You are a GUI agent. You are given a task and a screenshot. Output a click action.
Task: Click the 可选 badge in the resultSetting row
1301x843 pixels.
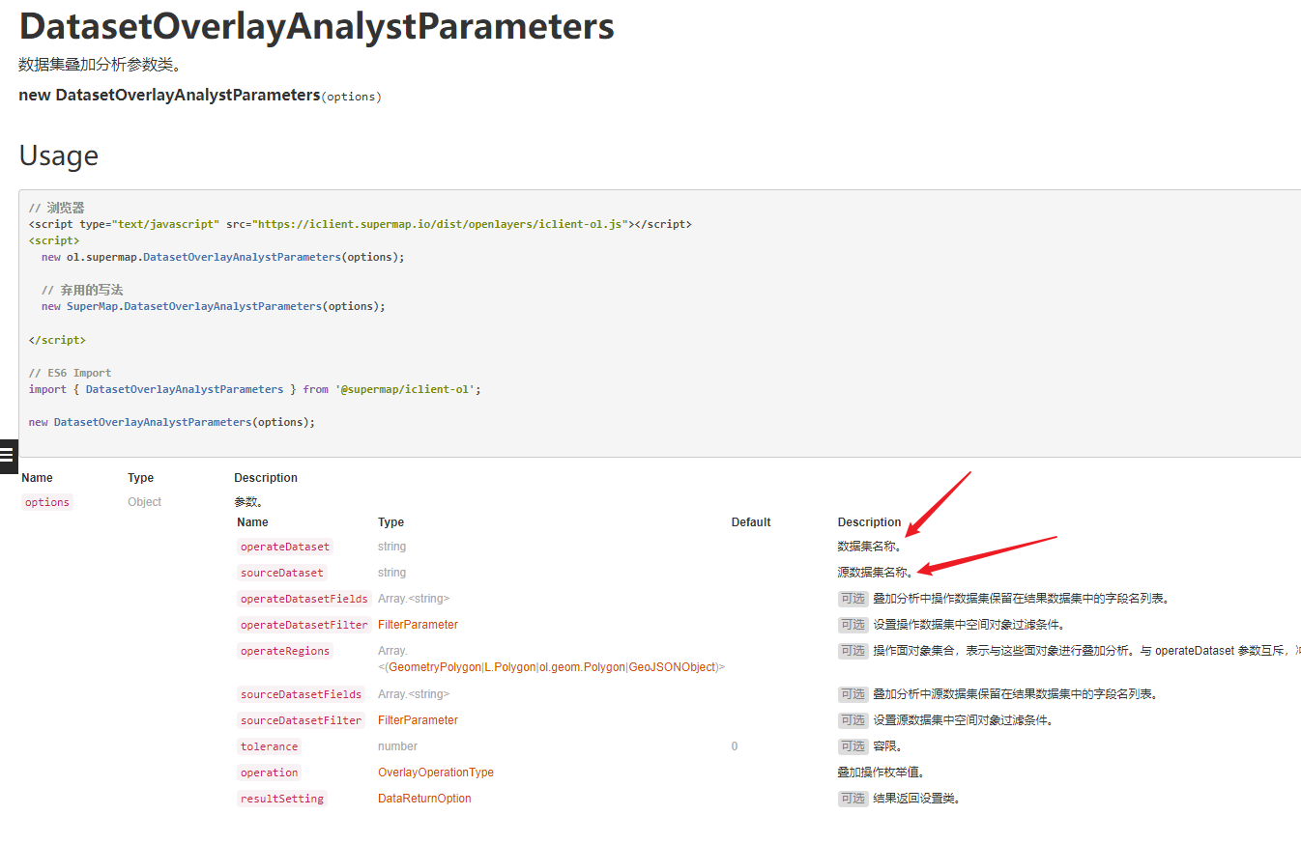[853, 799]
